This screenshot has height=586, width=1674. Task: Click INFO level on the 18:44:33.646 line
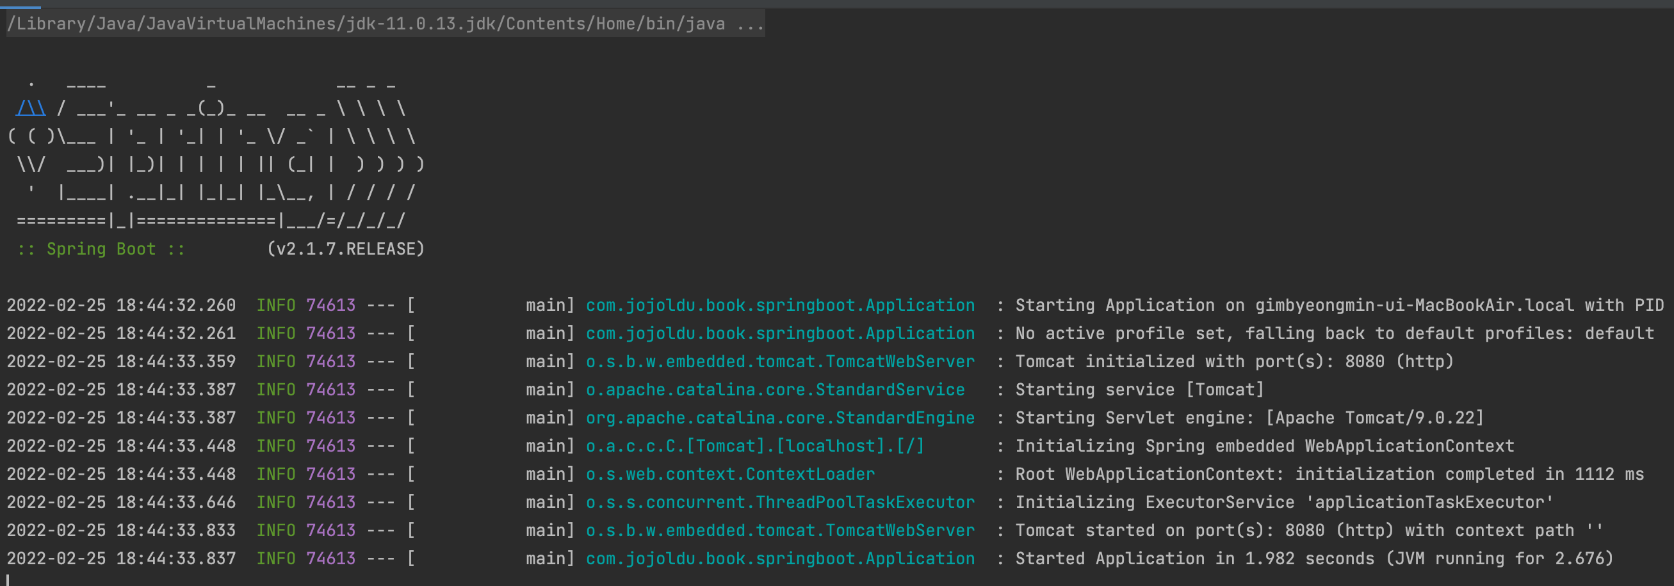tap(276, 502)
